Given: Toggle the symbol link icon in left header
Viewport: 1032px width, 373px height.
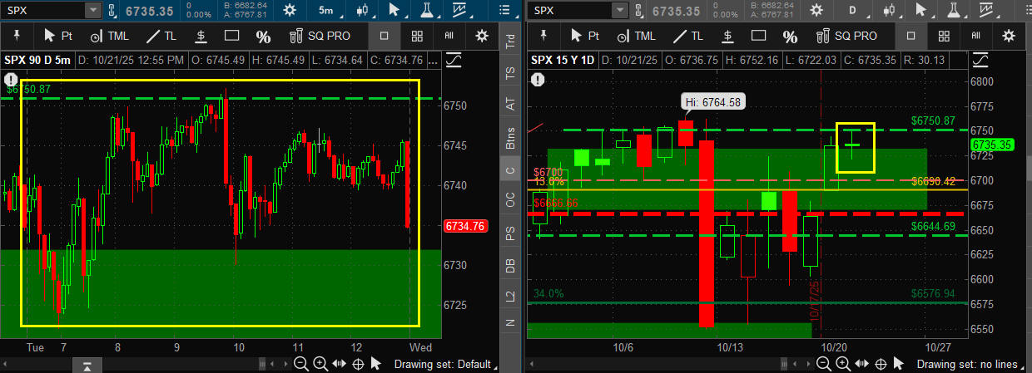Looking at the screenshot, I should [113, 10].
